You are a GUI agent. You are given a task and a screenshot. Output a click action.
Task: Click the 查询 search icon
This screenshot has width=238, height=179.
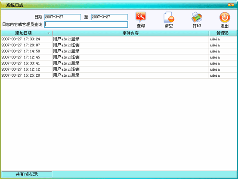(x=141, y=17)
